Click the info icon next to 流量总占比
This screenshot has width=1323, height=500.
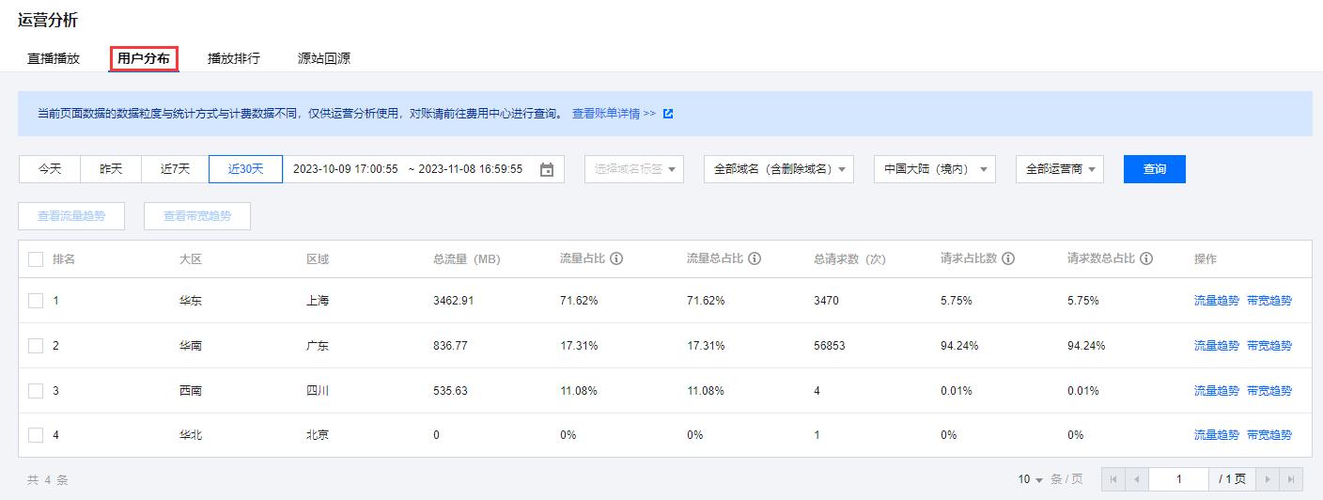755,258
